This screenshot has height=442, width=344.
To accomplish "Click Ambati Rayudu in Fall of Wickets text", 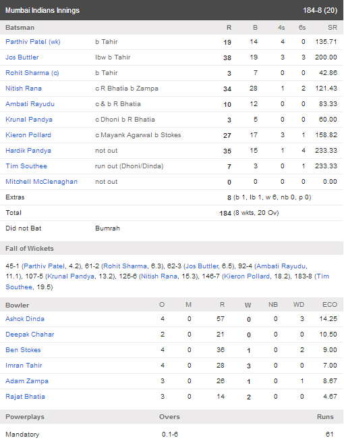I will click(x=281, y=266).
